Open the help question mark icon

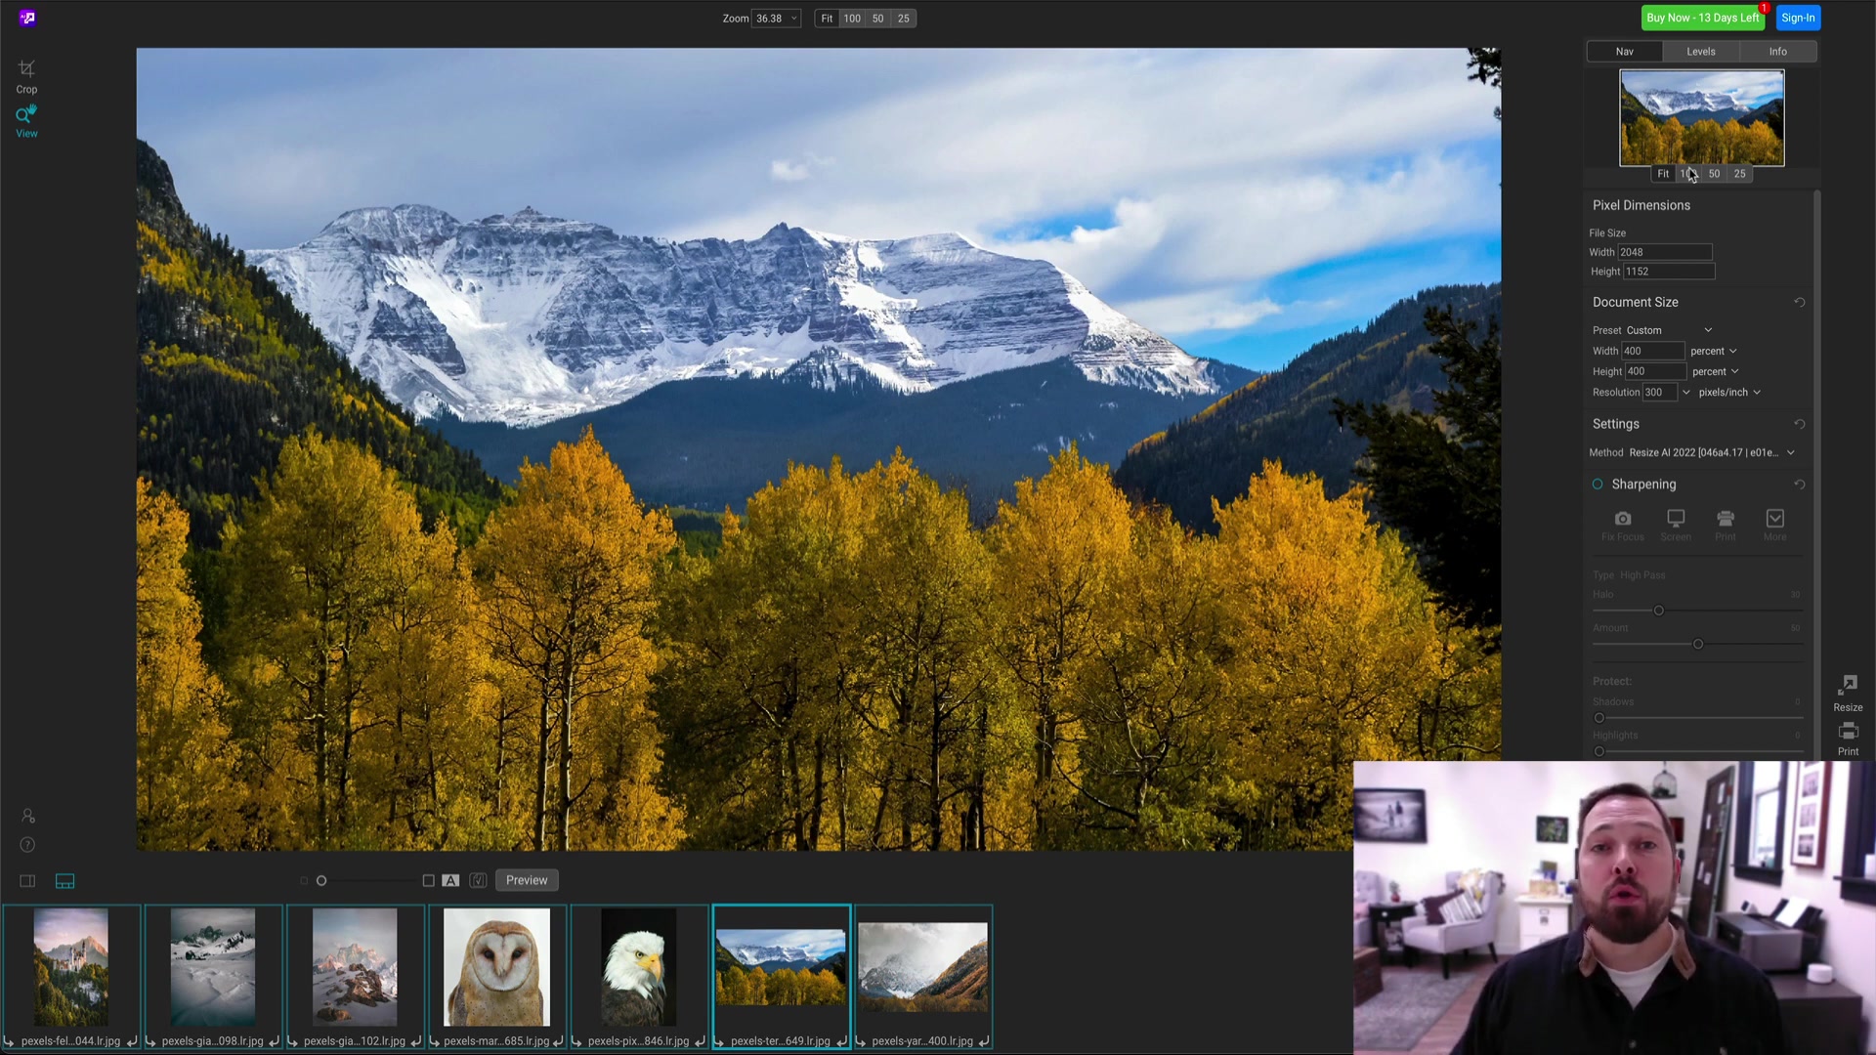click(27, 845)
